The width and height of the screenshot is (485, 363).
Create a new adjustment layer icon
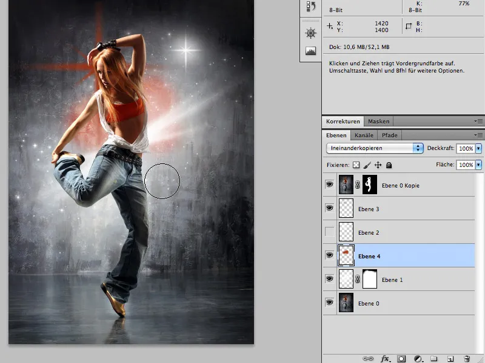coord(418,359)
